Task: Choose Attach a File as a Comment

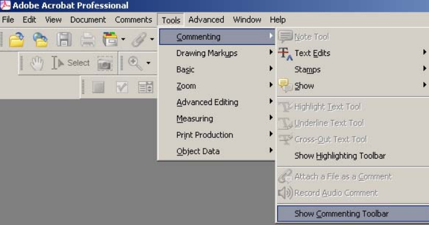Action: click(353, 177)
